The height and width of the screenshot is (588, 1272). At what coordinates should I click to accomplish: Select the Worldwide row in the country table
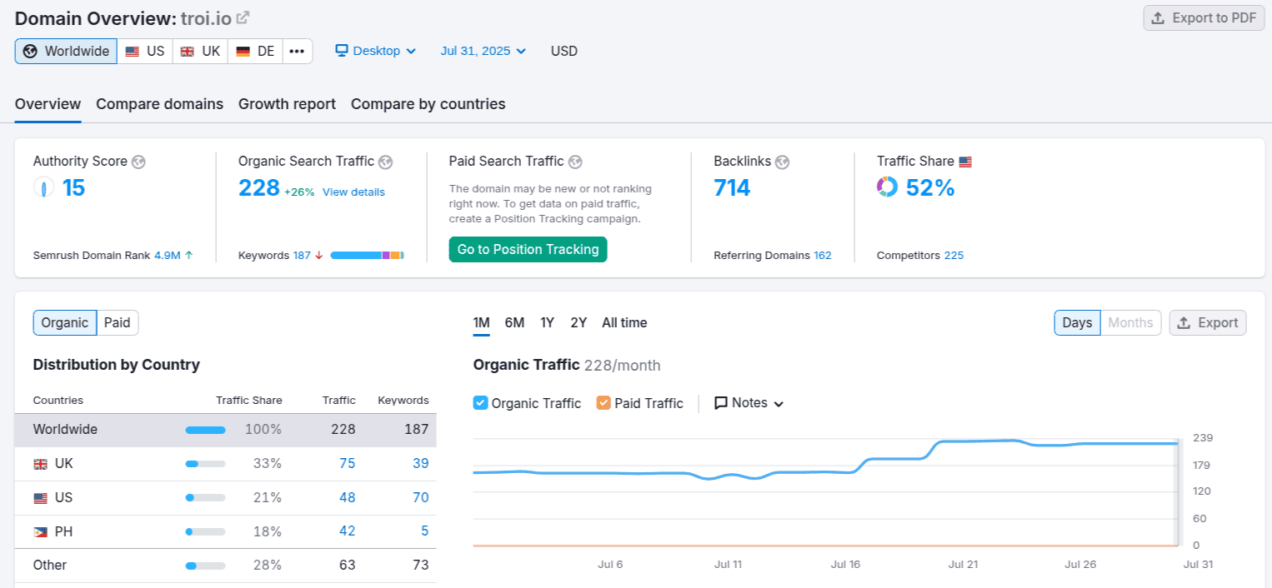click(225, 430)
